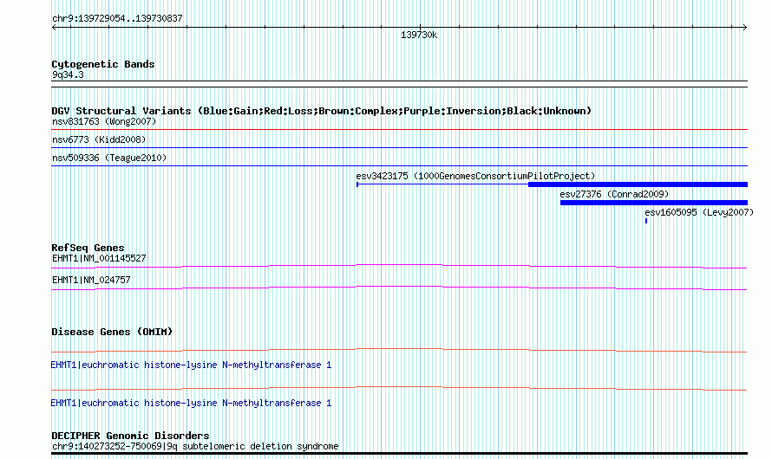The height and width of the screenshot is (459, 772).
Task: Open variant nsv6773 (Kidd2008)
Action: tap(99, 139)
